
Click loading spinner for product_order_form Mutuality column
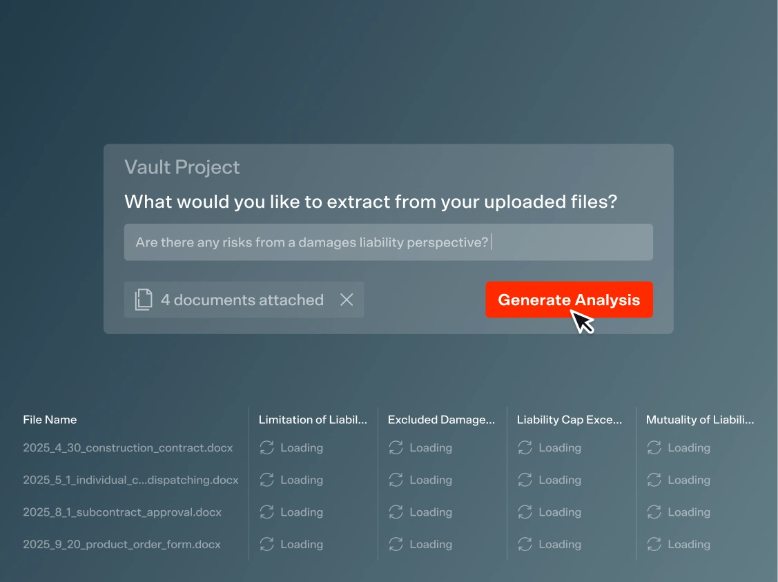[654, 544]
